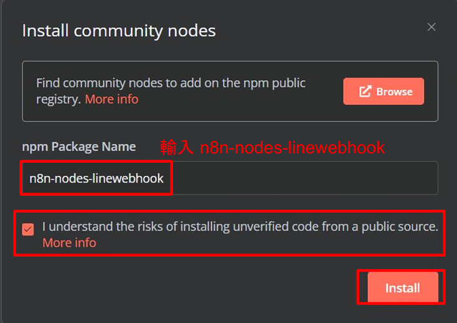
Task: Click the 'Find community nodes' description text
Action: coord(171,91)
